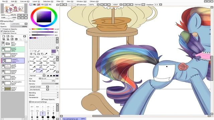Select the Rotate view tool
This screenshot has width=214, height=120.
click(x=39, y=54)
